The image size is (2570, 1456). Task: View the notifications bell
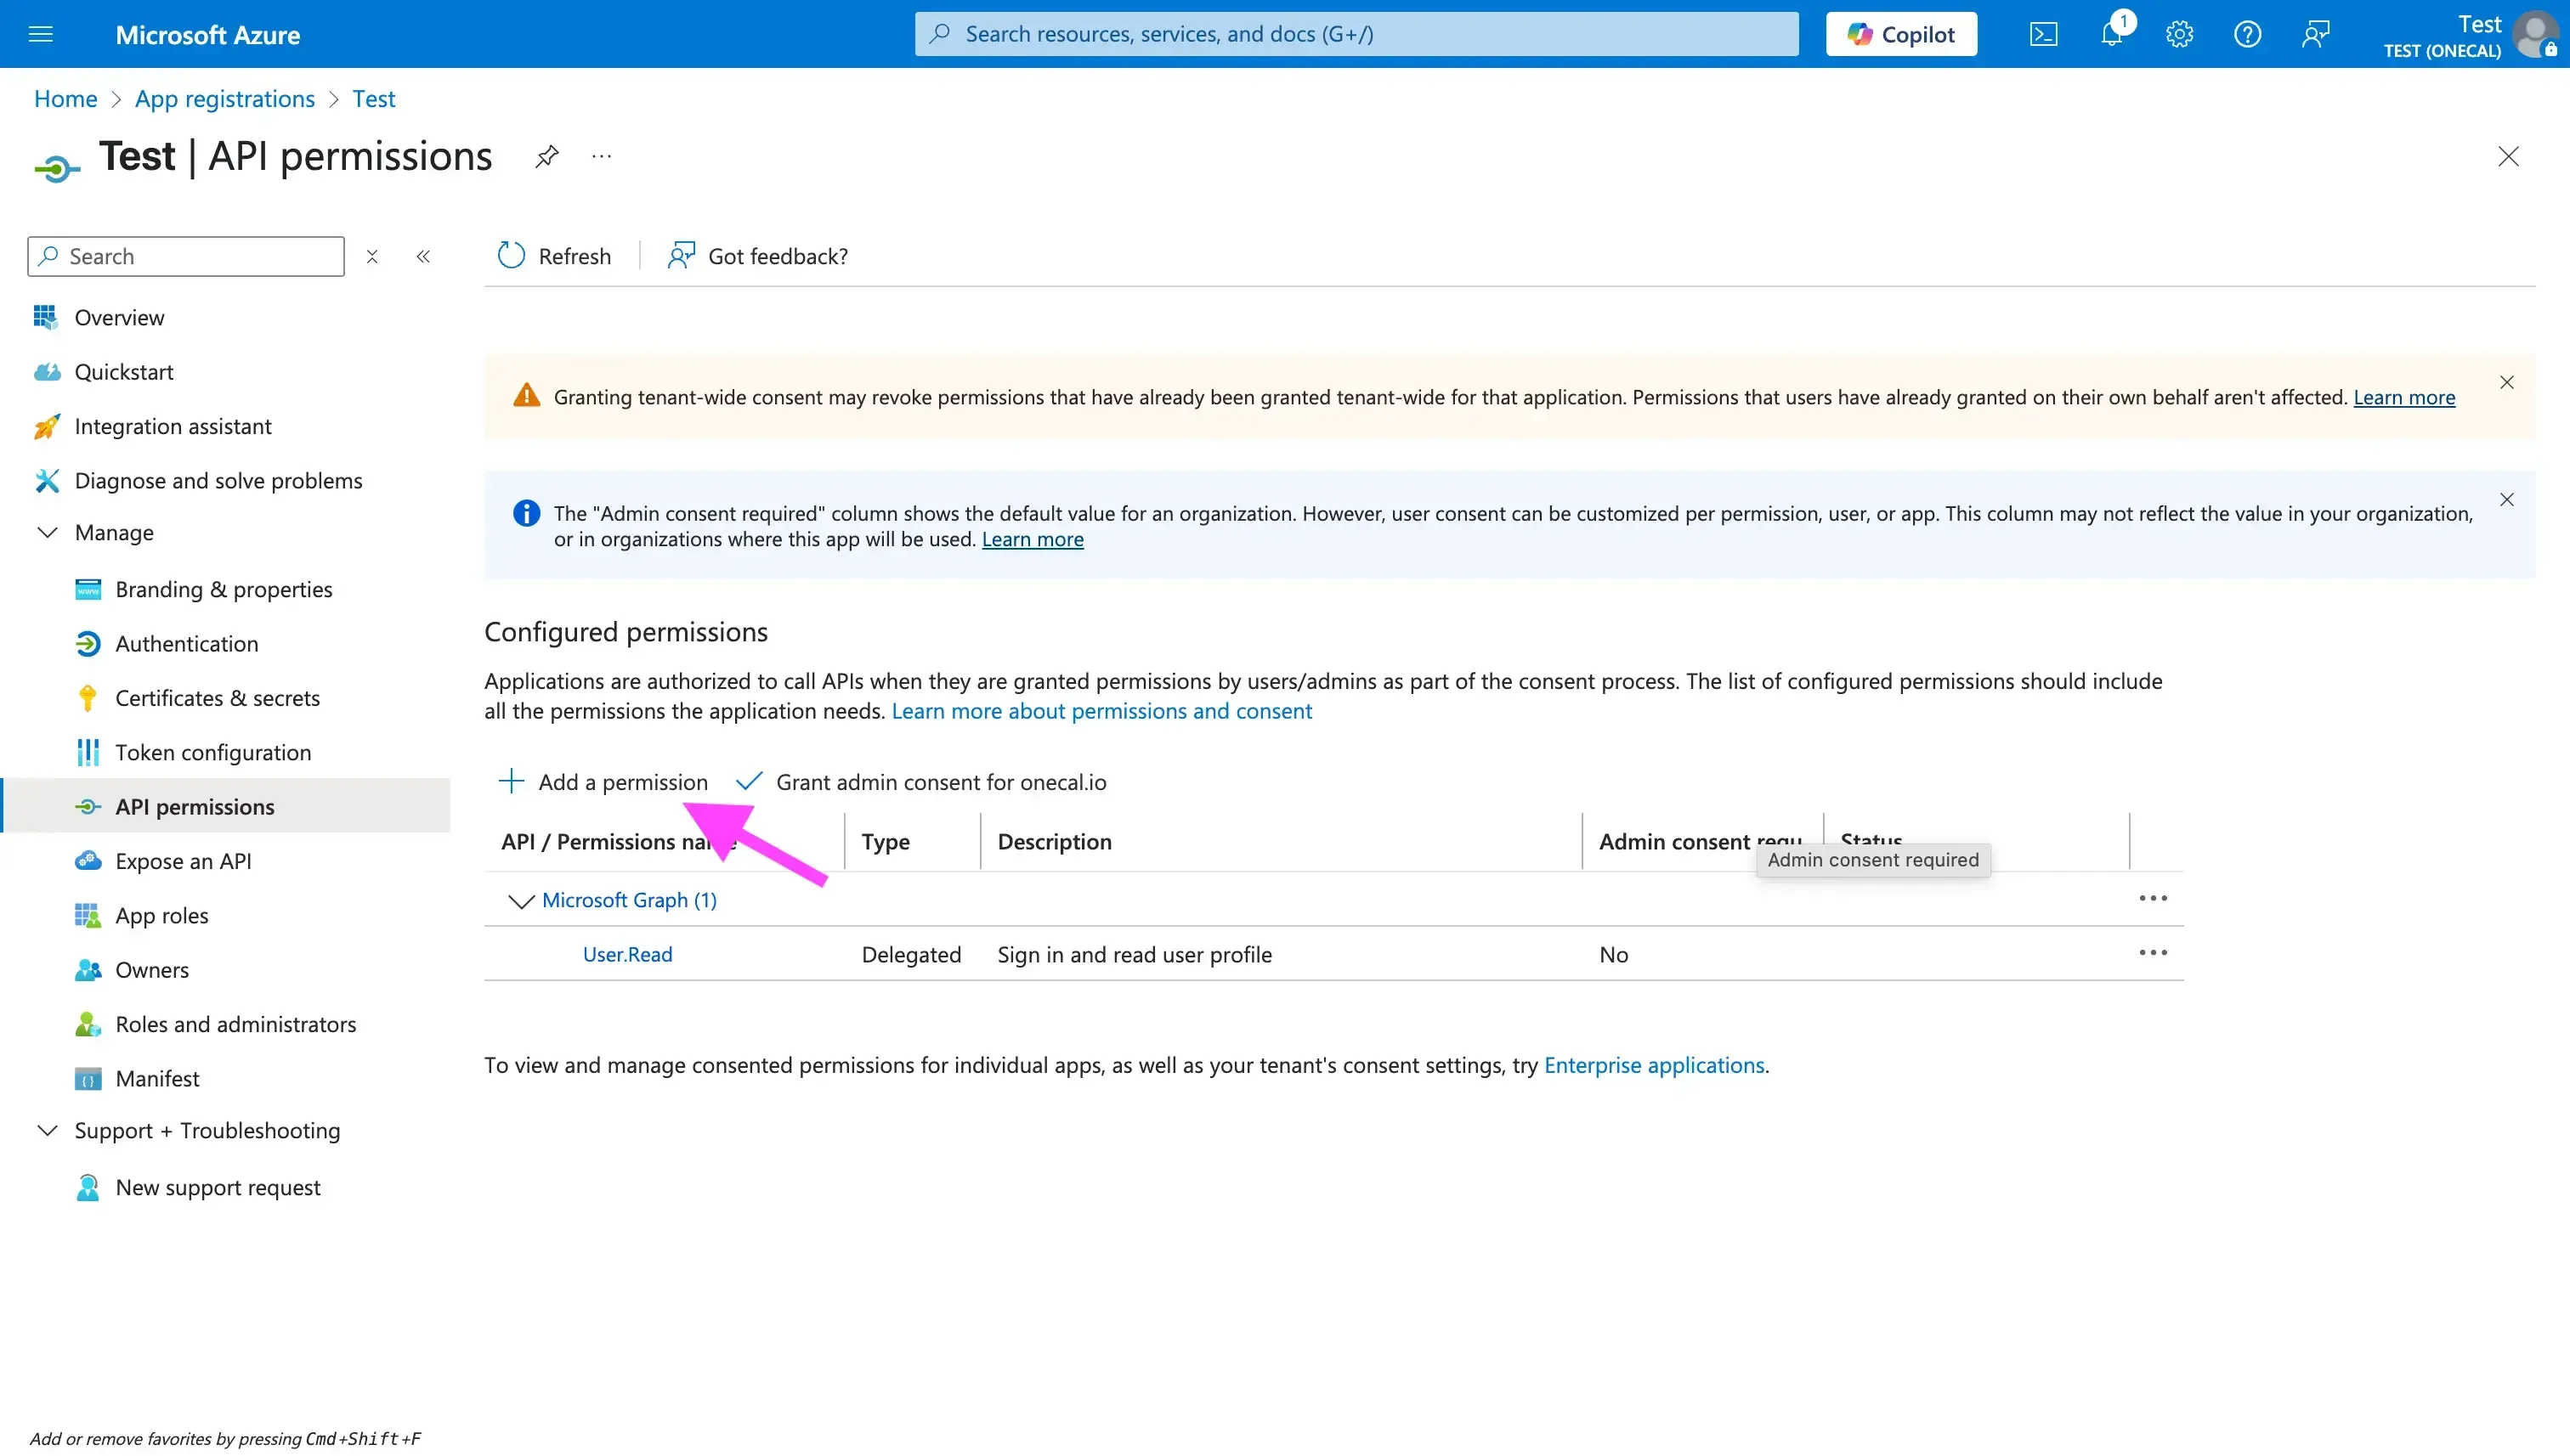pyautogui.click(x=2111, y=33)
